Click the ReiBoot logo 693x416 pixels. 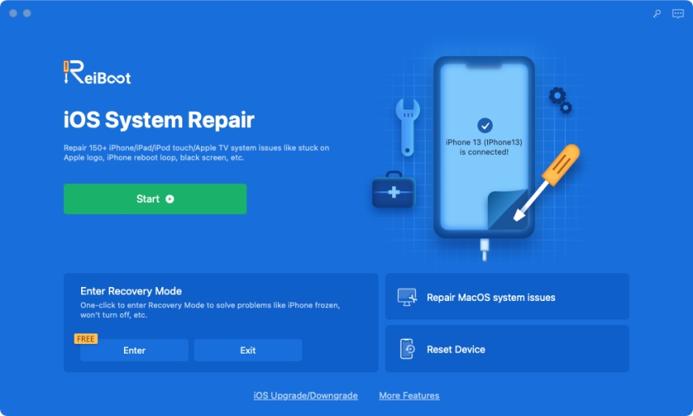tap(97, 74)
